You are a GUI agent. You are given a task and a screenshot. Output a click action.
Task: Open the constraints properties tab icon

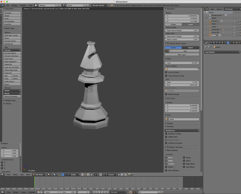pos(225,43)
